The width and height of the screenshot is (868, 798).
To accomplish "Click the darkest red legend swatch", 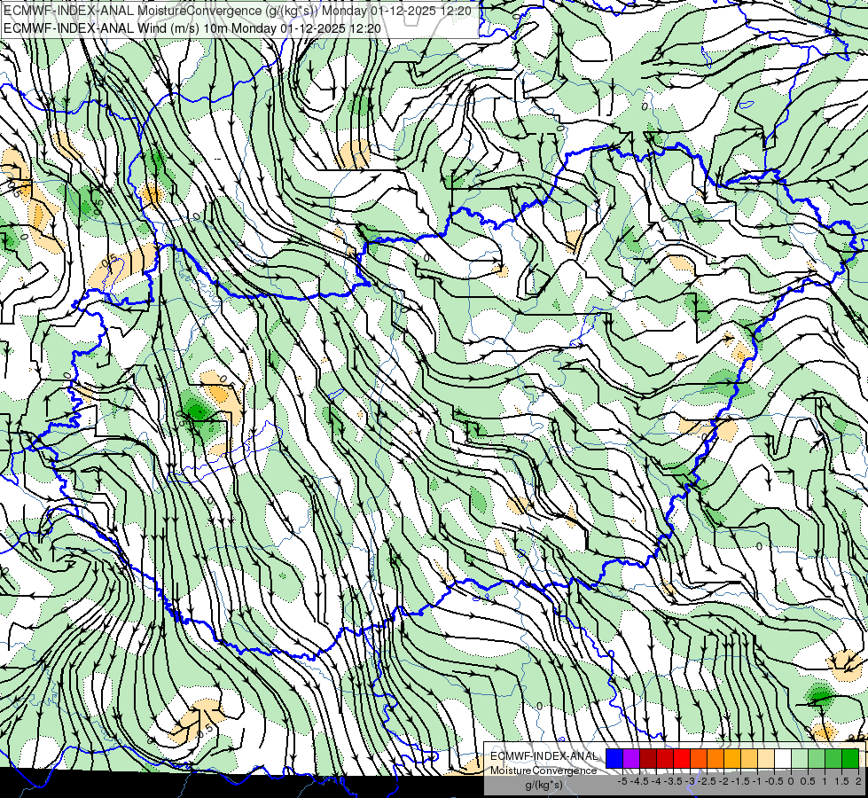I will [x=648, y=758].
